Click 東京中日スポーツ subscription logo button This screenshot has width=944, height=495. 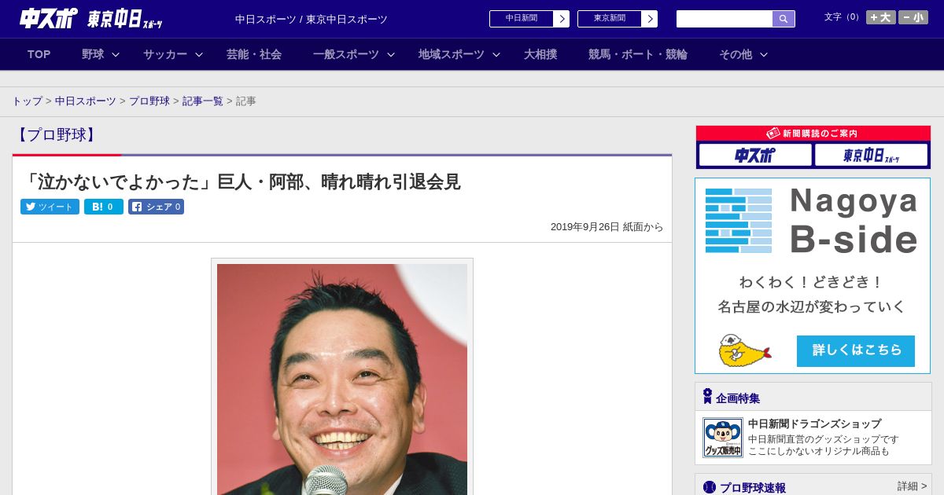(871, 155)
